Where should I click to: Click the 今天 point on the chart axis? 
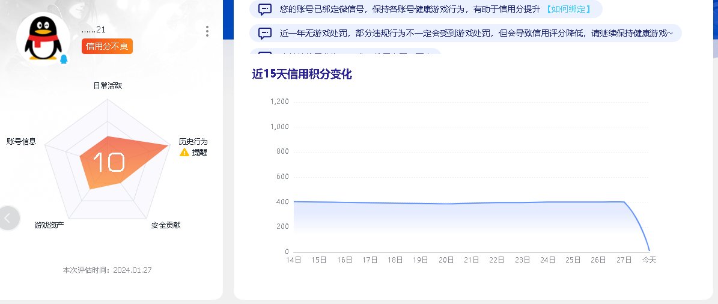coord(649,260)
